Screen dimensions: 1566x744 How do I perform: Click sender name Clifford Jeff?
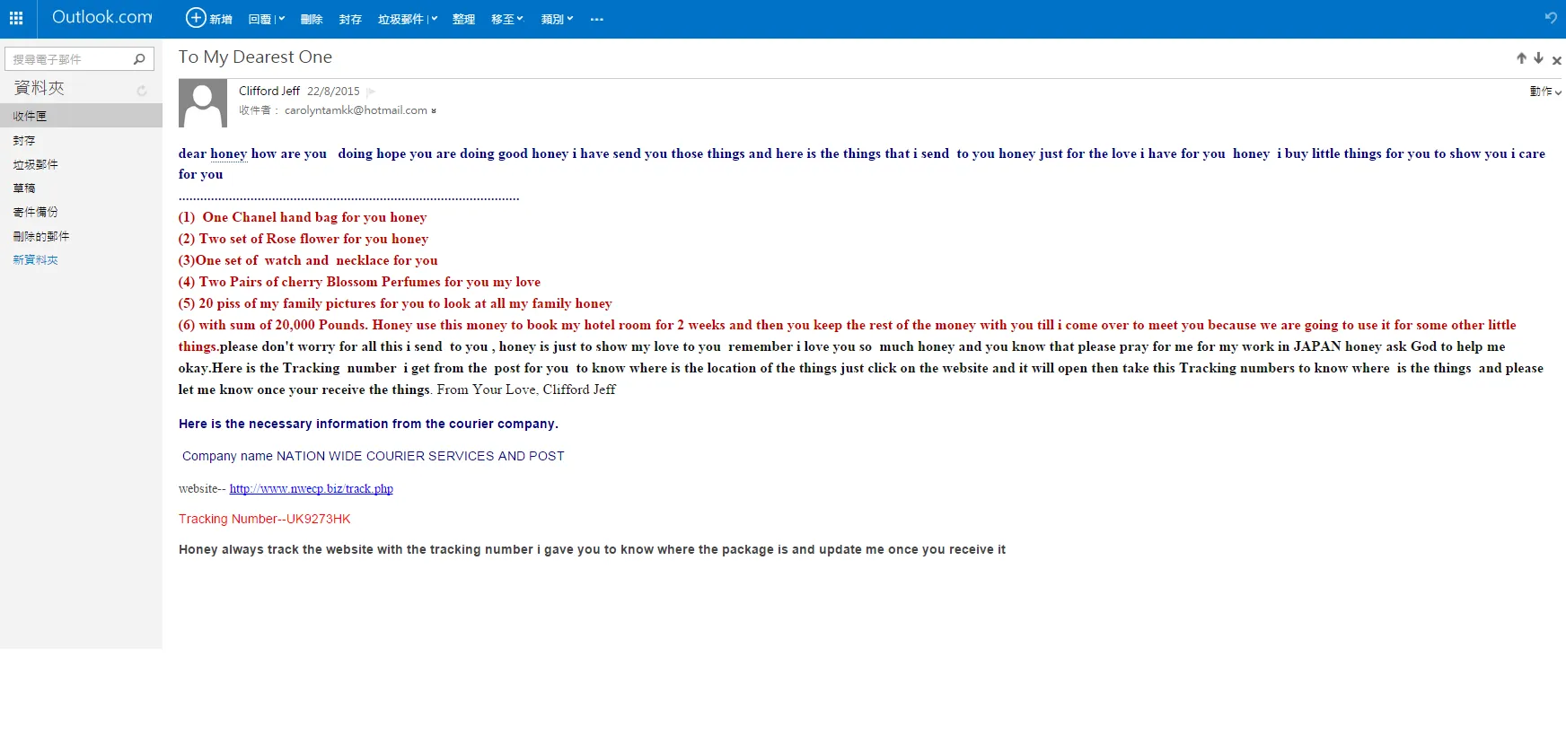(269, 91)
